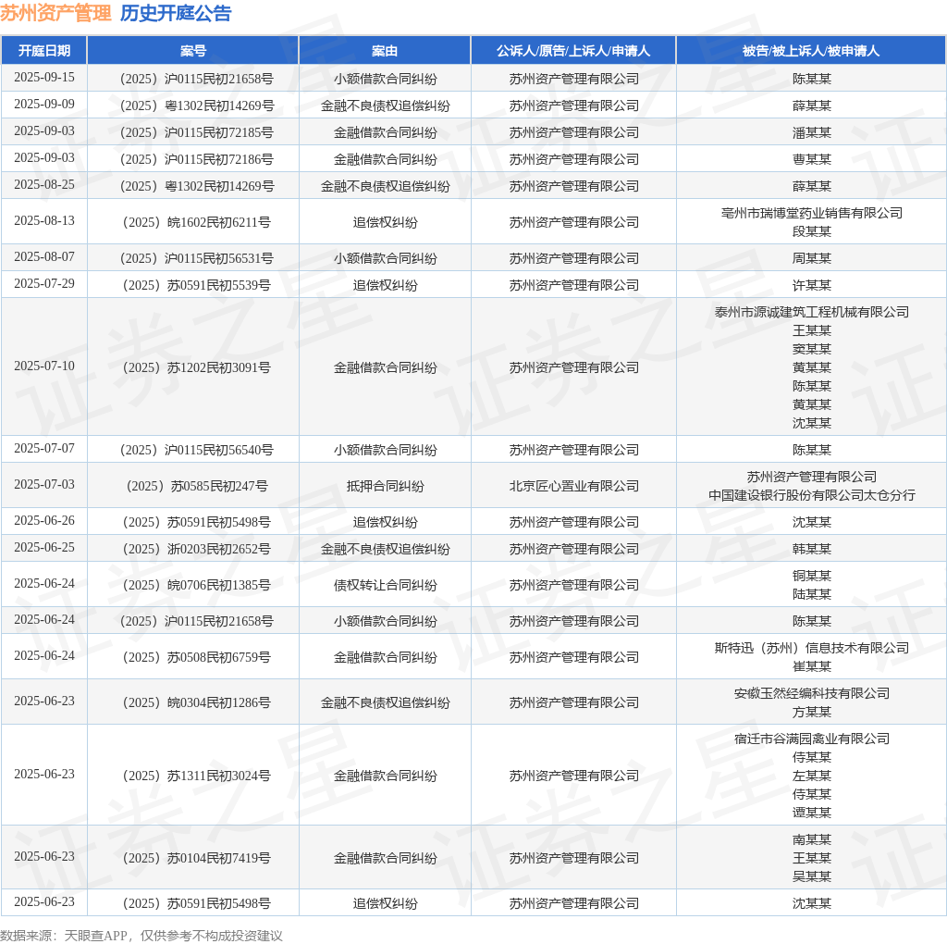947x944 pixels.
Task: Select date cell 2025-09-15
Action: pos(44,78)
